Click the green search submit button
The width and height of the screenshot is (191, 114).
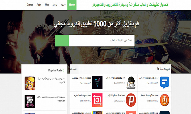pyautogui.click(x=62, y=40)
